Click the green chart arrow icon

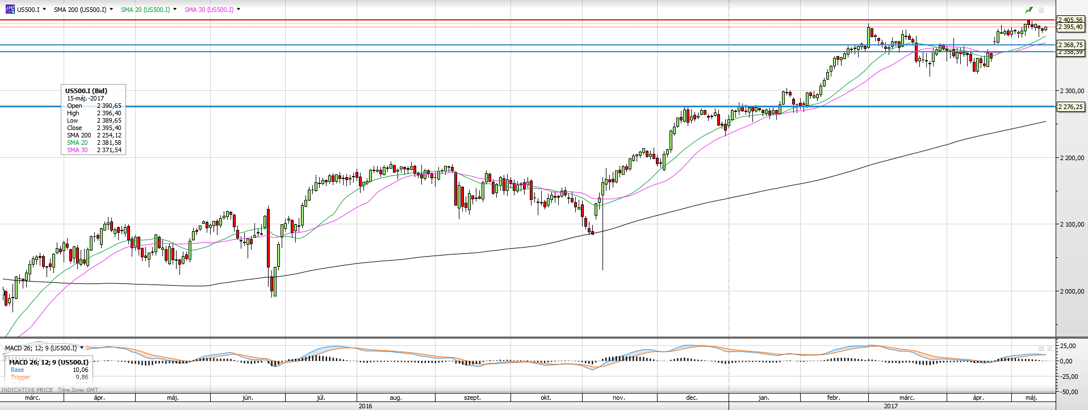click(1028, 10)
